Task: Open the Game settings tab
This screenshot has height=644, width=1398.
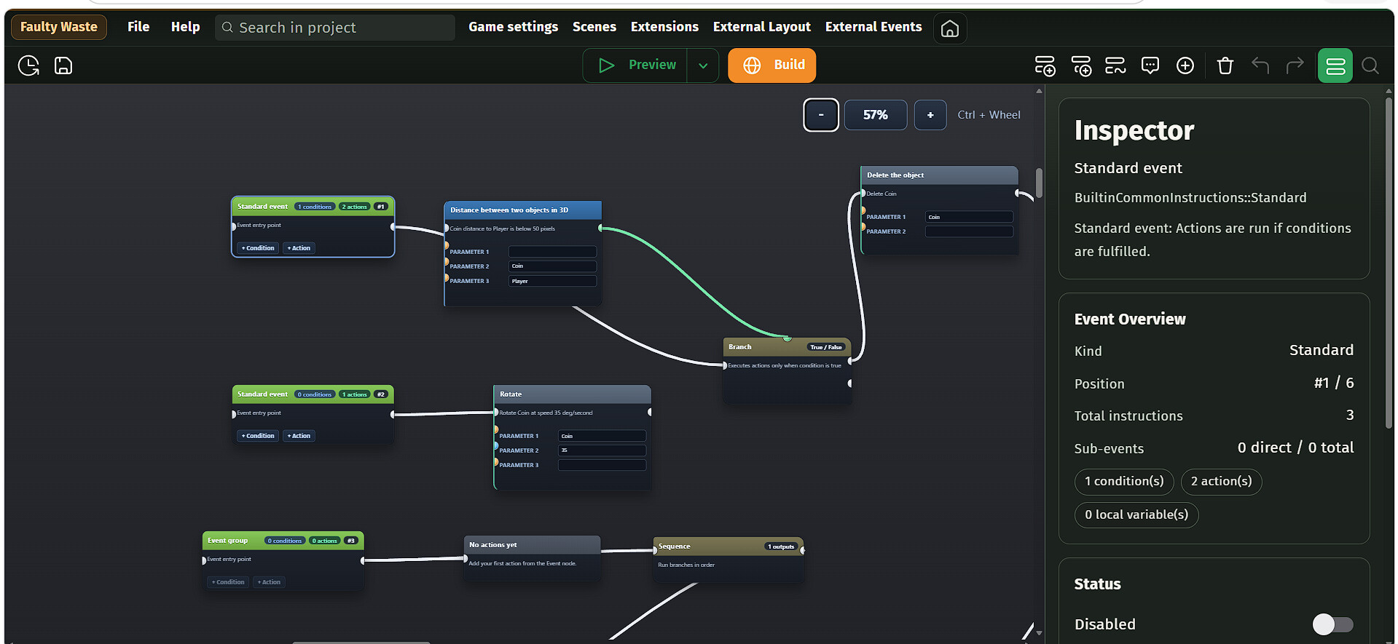Action: coord(513,27)
